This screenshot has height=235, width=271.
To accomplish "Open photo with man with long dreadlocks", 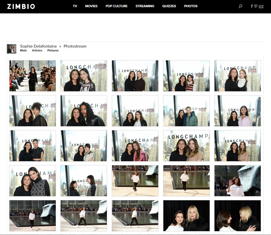I will 84,111.
